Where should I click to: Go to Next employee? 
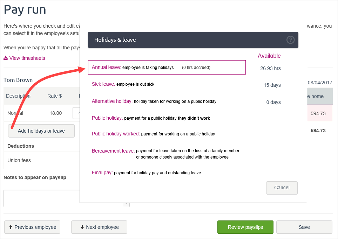(99, 227)
